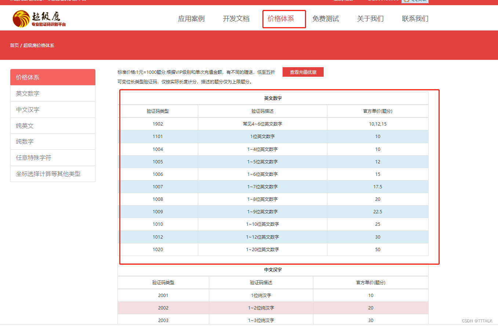Select 纯英文 in the sidebar
The image size is (498, 326).
pyautogui.click(x=53, y=126)
